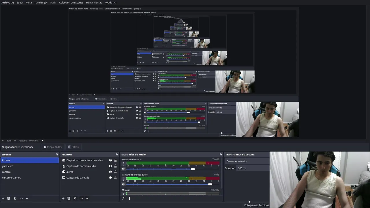The image size is (370, 208).
Task: Open Ajustar a la ventana scaling dropdown
Action: 31,141
